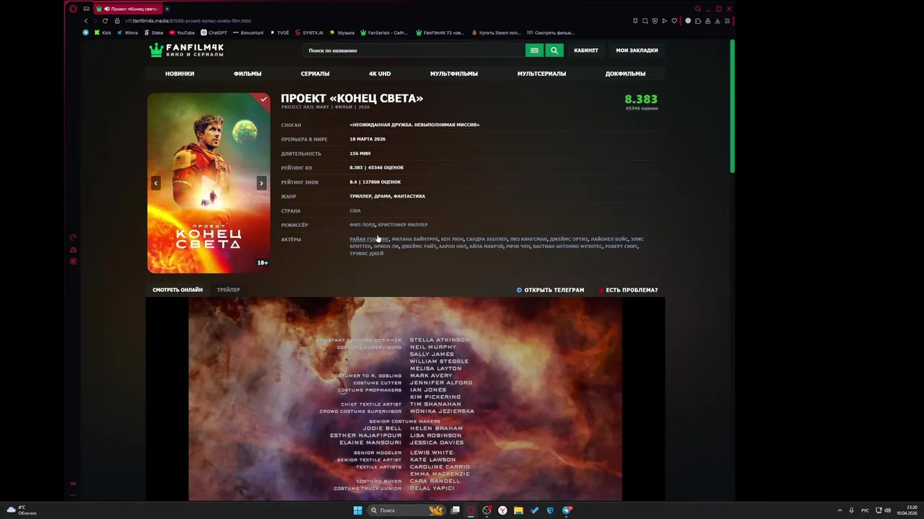
Task: Select the 'Проект «Конец света»' browser tab
Action: (x=128, y=9)
